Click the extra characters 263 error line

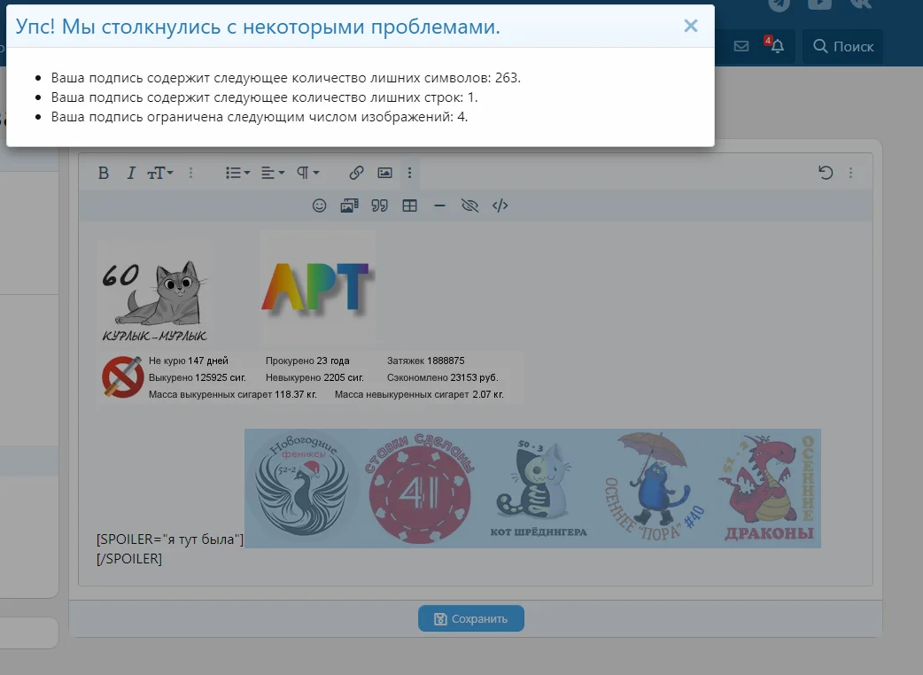[x=285, y=78]
